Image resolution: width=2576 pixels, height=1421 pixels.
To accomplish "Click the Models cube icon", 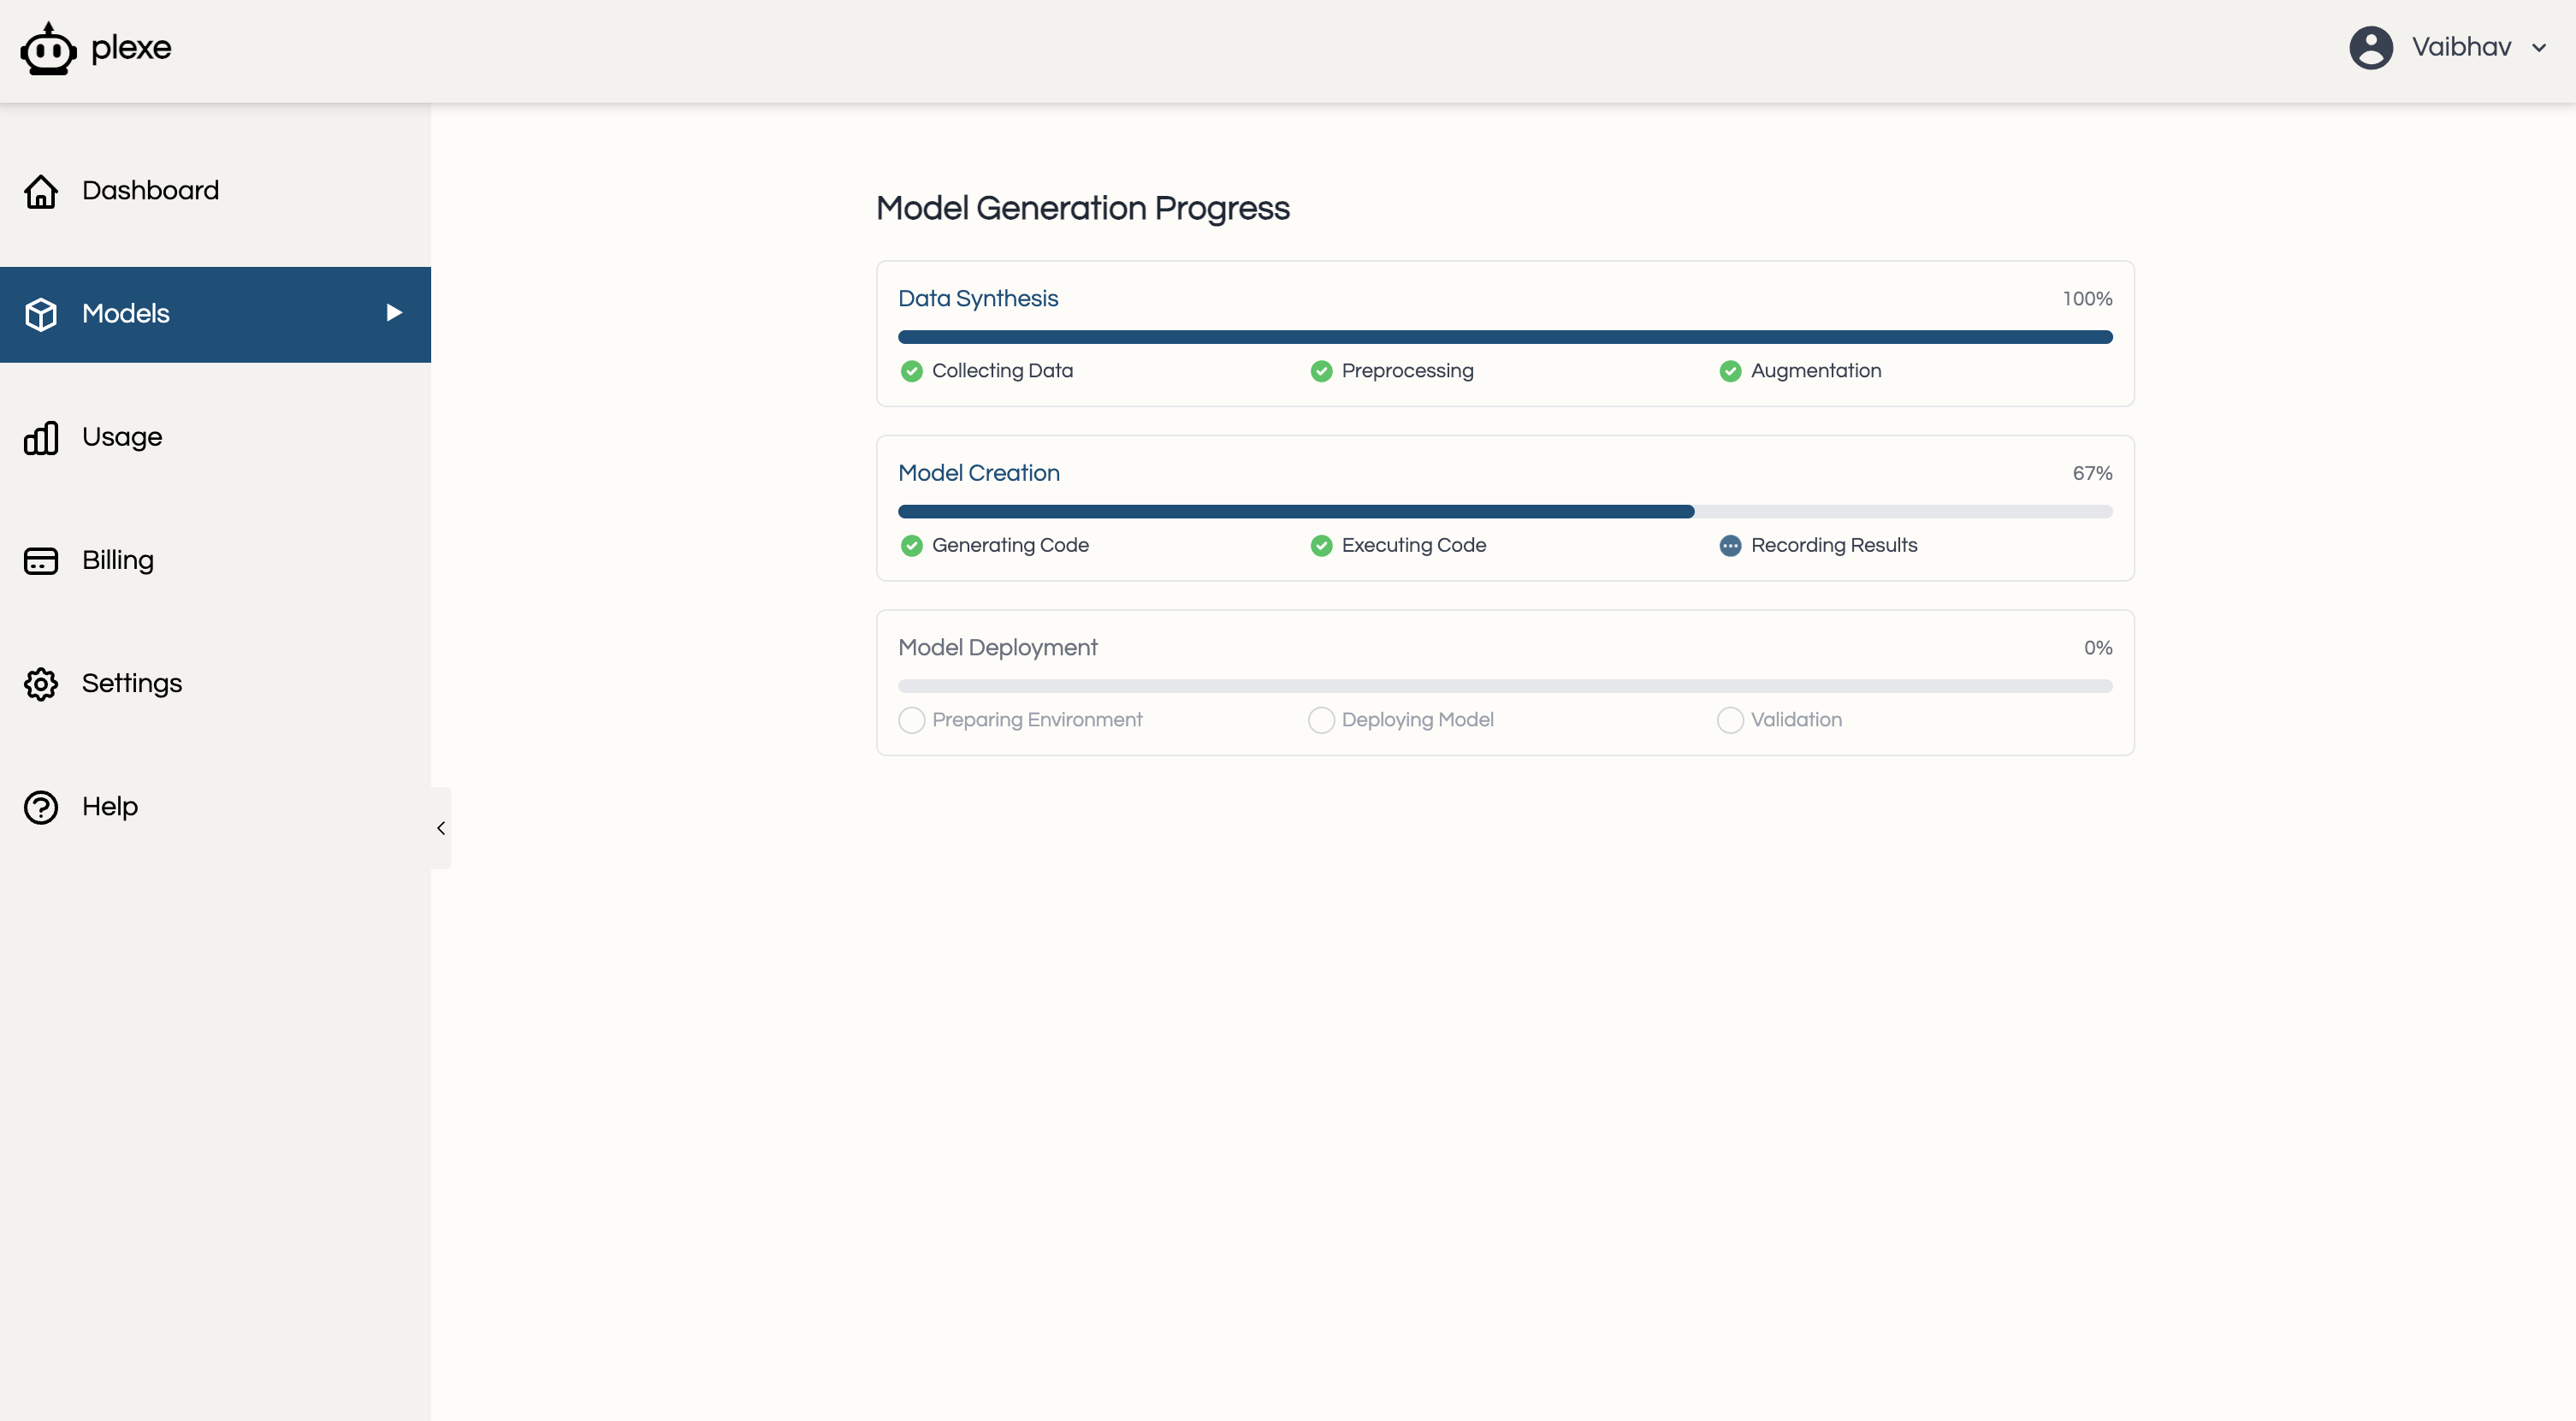I will coord(41,314).
